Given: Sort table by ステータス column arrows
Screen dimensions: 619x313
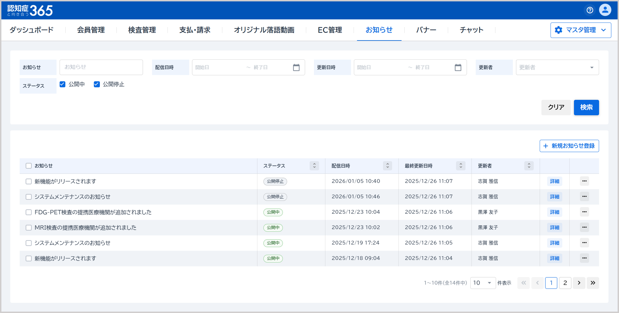Looking at the screenshot, I should pos(314,166).
